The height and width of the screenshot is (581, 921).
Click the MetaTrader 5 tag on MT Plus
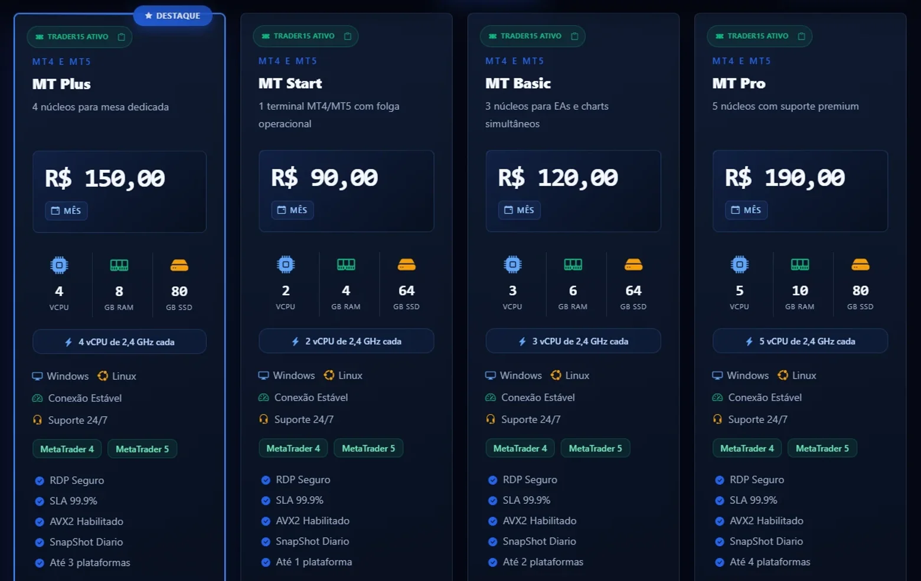(x=142, y=449)
